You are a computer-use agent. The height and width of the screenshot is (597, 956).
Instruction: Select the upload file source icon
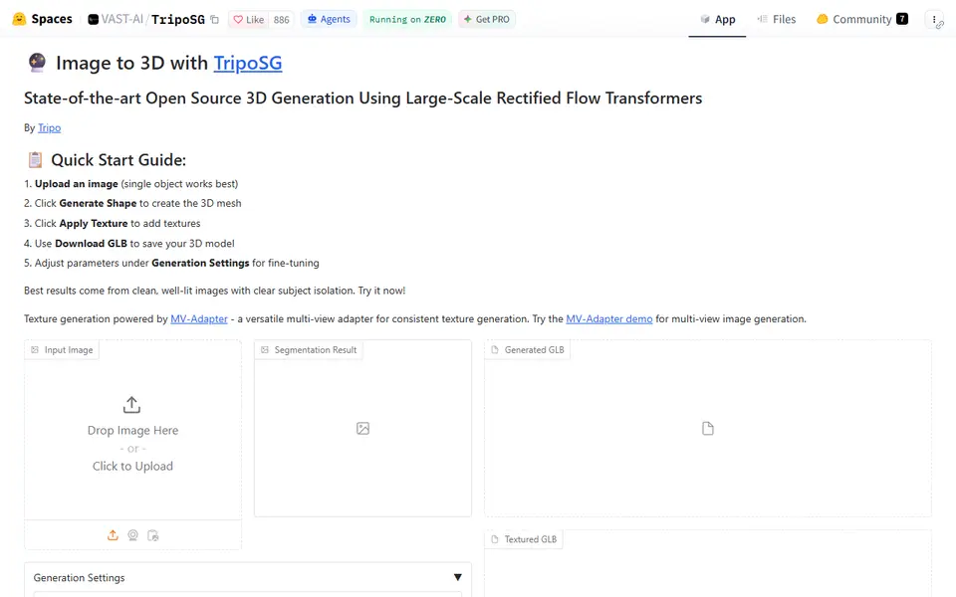point(113,535)
